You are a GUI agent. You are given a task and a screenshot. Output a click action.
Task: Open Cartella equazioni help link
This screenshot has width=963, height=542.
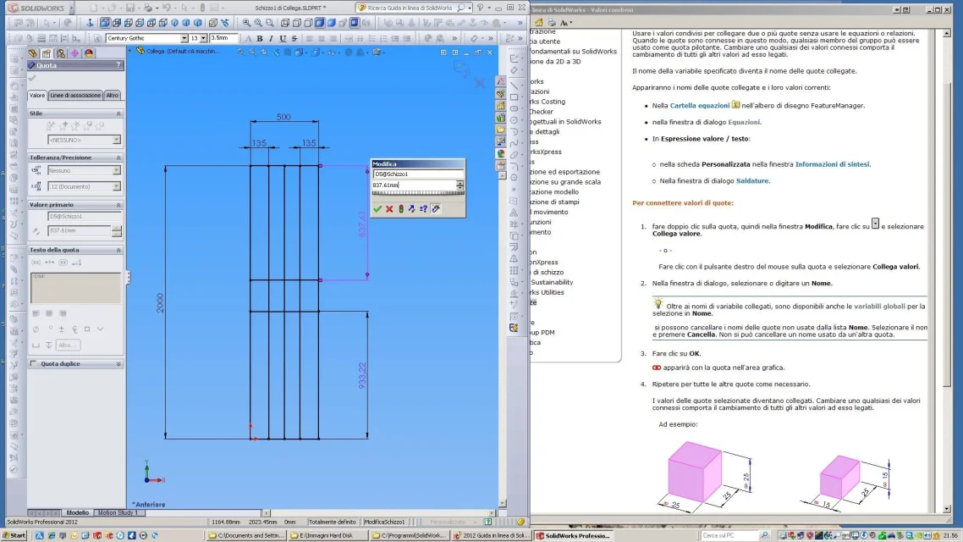(700, 106)
